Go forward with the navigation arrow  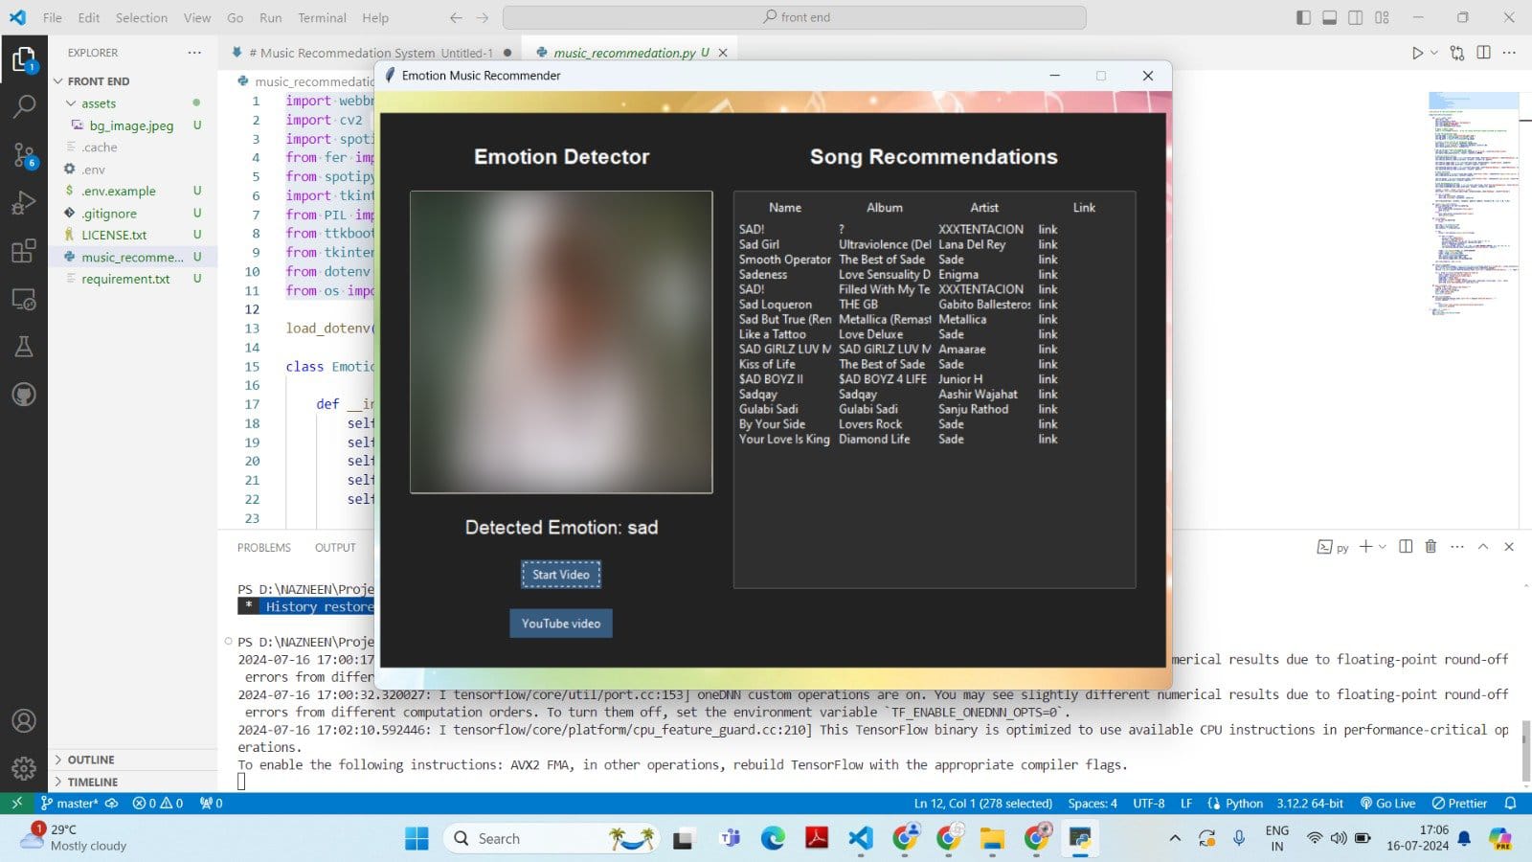click(x=483, y=17)
